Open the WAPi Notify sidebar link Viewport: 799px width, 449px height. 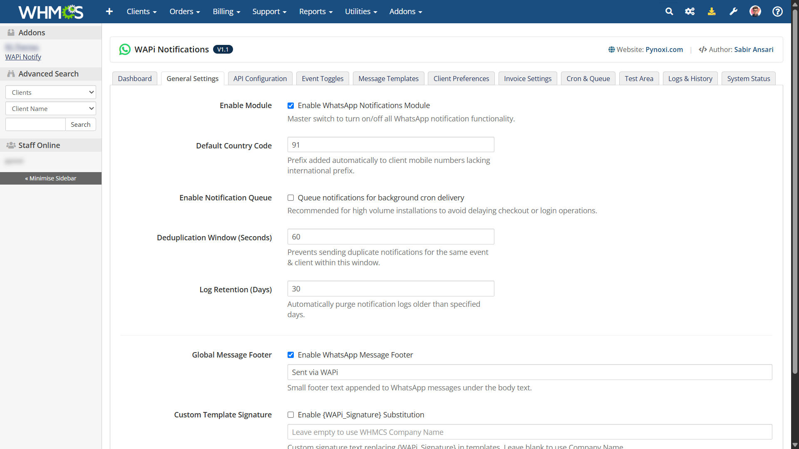23,57
